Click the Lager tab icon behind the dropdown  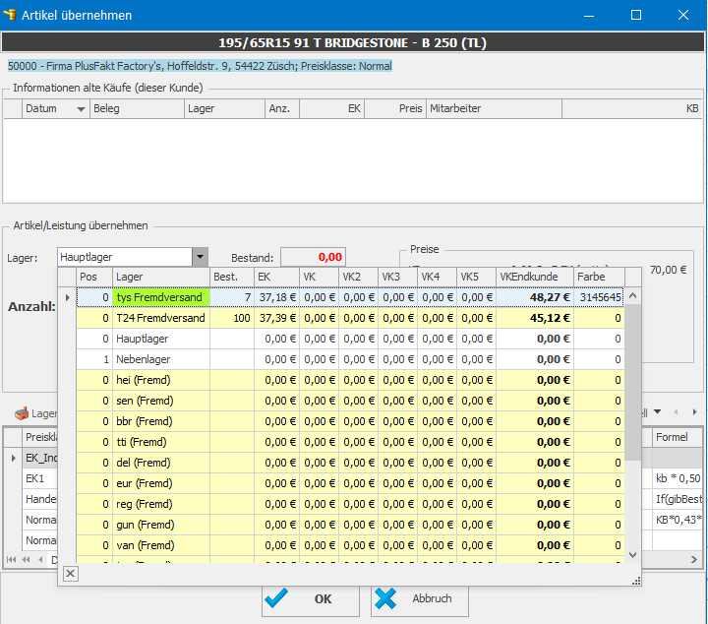tap(22, 413)
